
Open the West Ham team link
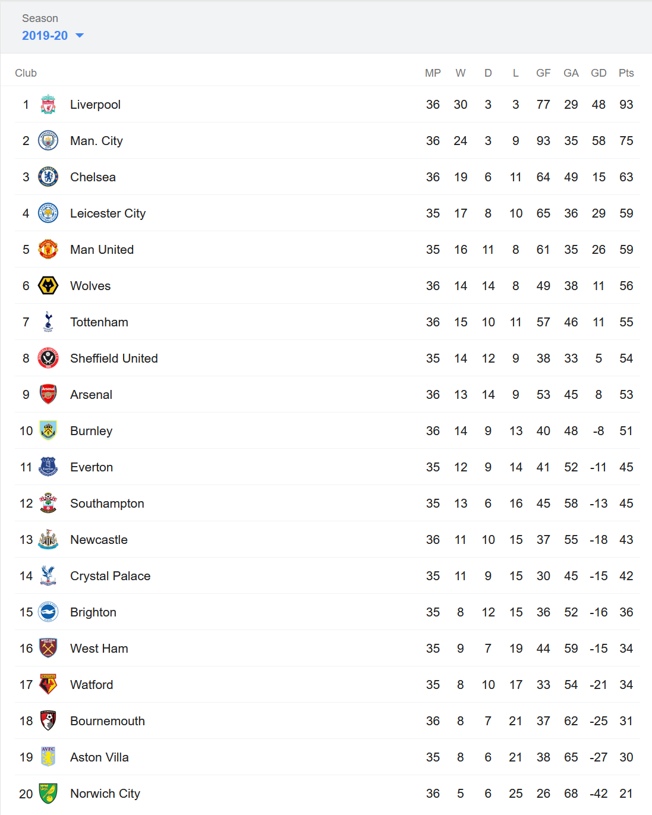coord(99,649)
